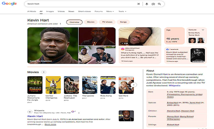
Task: Open the Forums tab
Action: (x=99, y=11)
